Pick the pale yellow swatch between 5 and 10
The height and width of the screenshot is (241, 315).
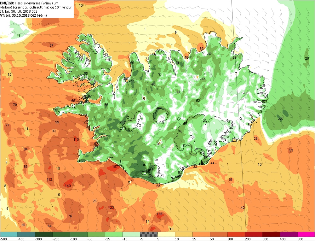tap(166, 234)
